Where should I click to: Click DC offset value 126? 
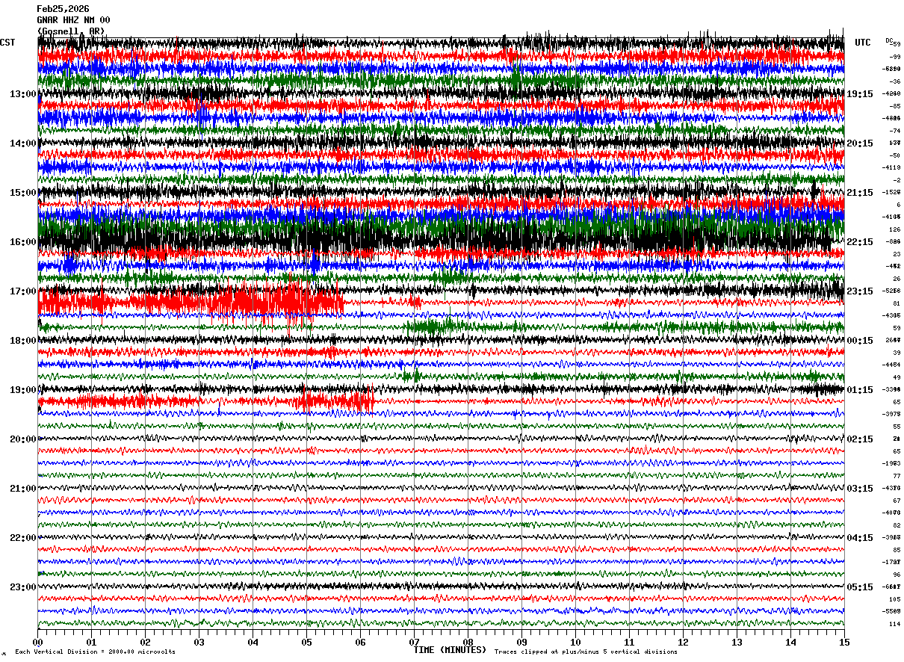(x=894, y=229)
